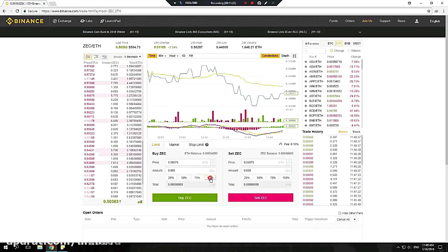Switch chart to Depth view
Screen dimensions: 448x252
pos(285,56)
